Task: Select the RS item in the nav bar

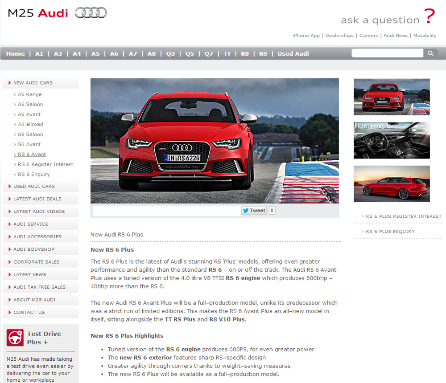Action: pyautogui.click(x=263, y=54)
